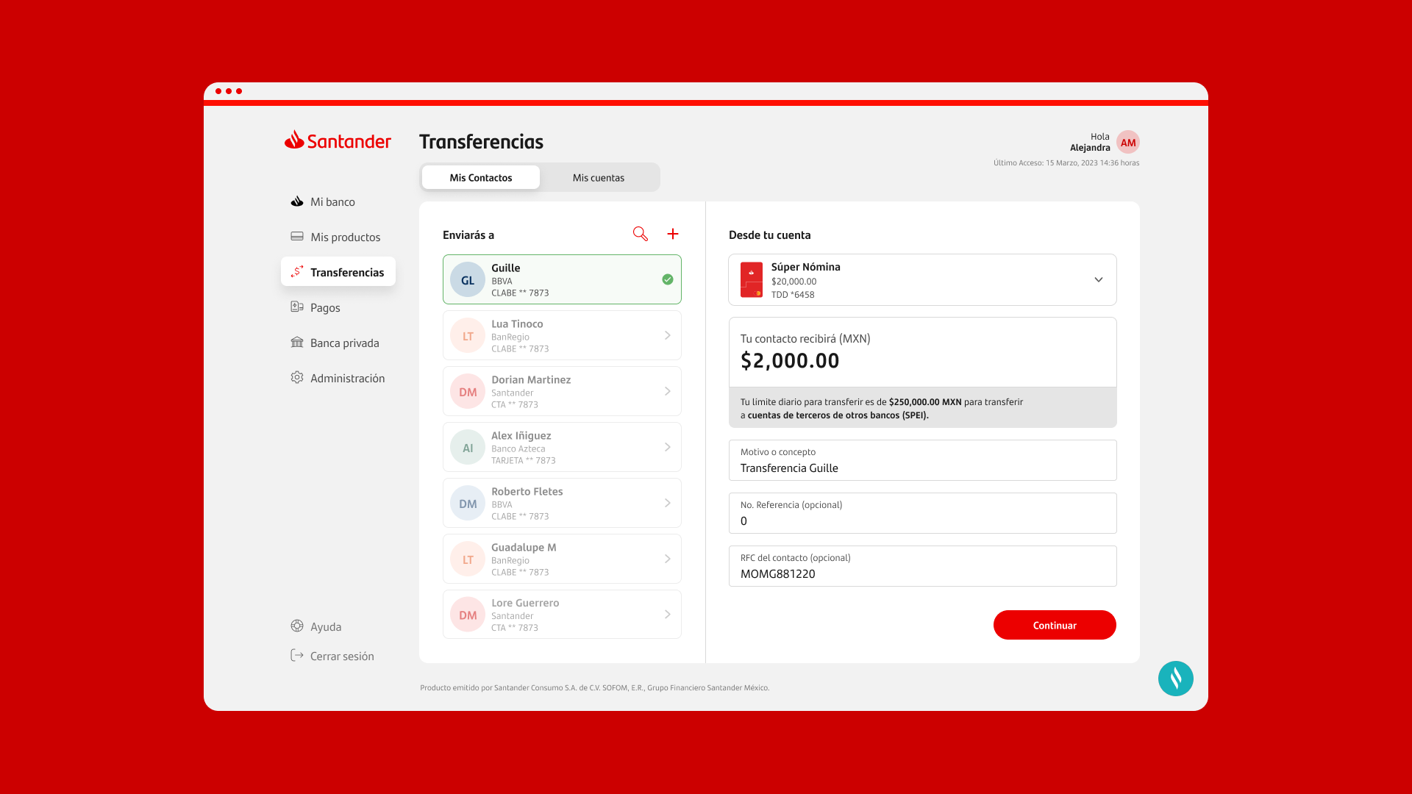Open Administración settings
The image size is (1412, 794).
[346, 378]
